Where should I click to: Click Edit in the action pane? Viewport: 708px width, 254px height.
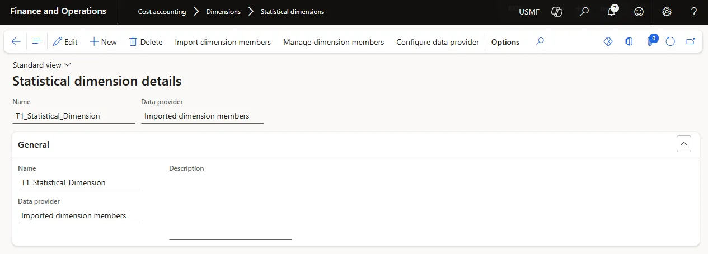pyautogui.click(x=65, y=42)
